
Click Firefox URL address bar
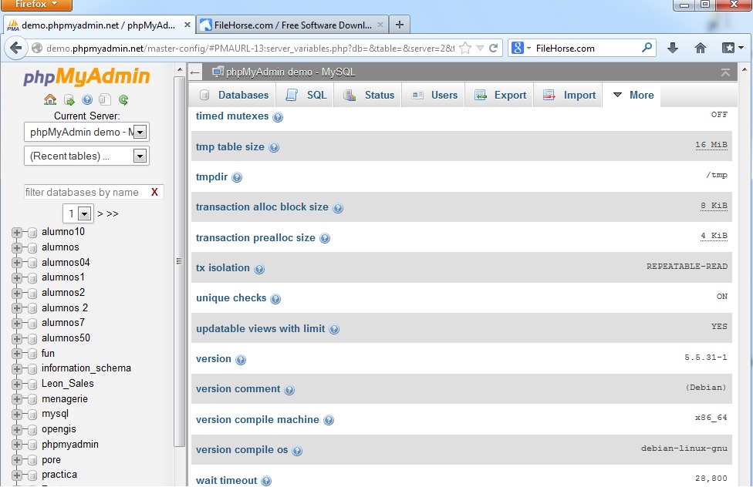click(x=250, y=48)
